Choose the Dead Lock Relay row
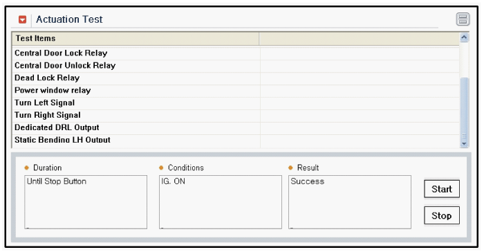The width and height of the screenshot is (484, 252). click(236, 78)
